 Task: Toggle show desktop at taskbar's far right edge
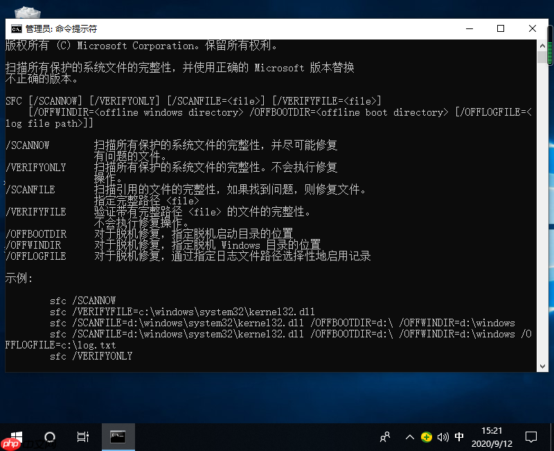click(552, 436)
